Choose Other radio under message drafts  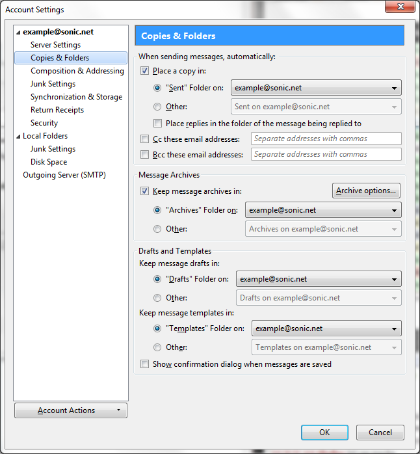point(157,298)
